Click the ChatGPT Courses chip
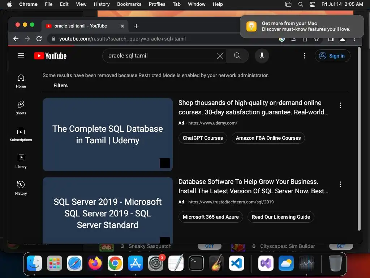Screen dimensions: 370x278 tap(203, 138)
